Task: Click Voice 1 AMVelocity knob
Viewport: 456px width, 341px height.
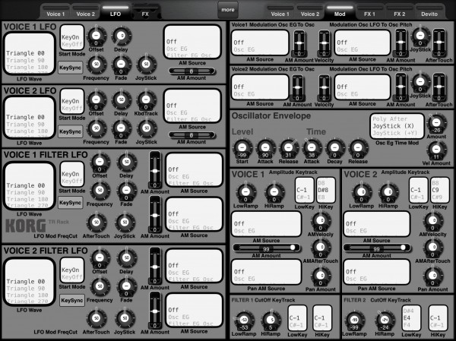Action: [321, 222]
